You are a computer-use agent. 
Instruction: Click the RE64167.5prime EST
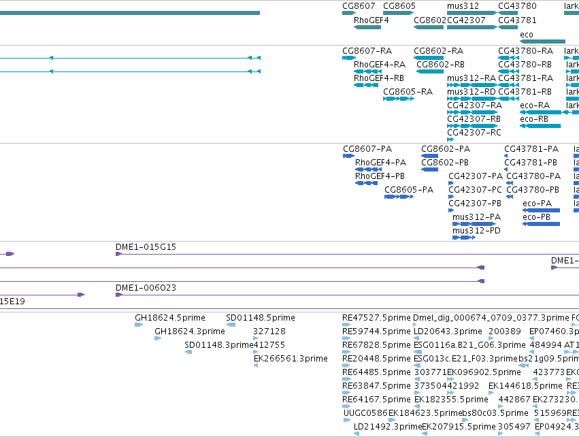[x=346, y=406]
